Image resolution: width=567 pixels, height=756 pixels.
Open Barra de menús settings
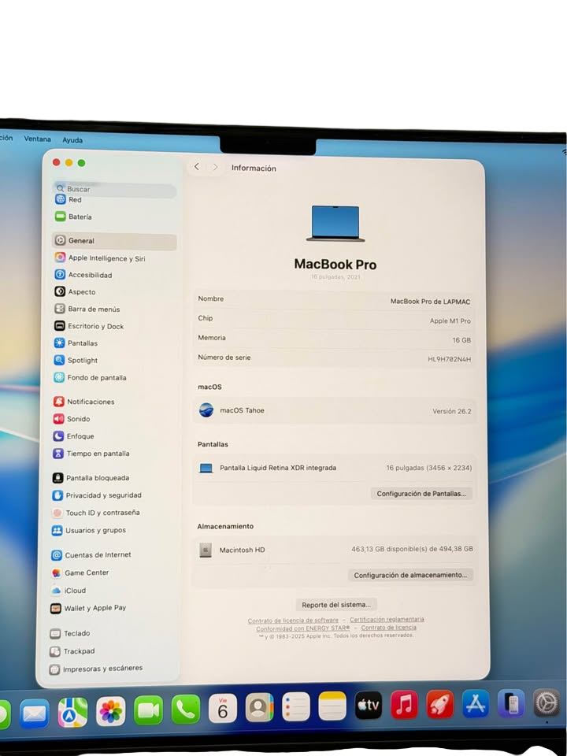coord(87,309)
